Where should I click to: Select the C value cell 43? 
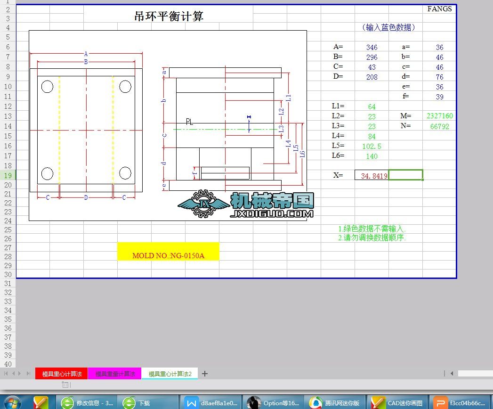tap(372, 67)
